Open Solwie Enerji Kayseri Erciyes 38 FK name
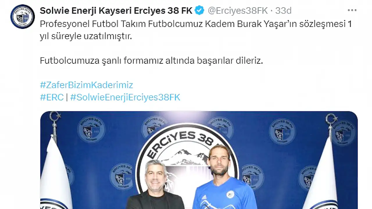 point(116,11)
